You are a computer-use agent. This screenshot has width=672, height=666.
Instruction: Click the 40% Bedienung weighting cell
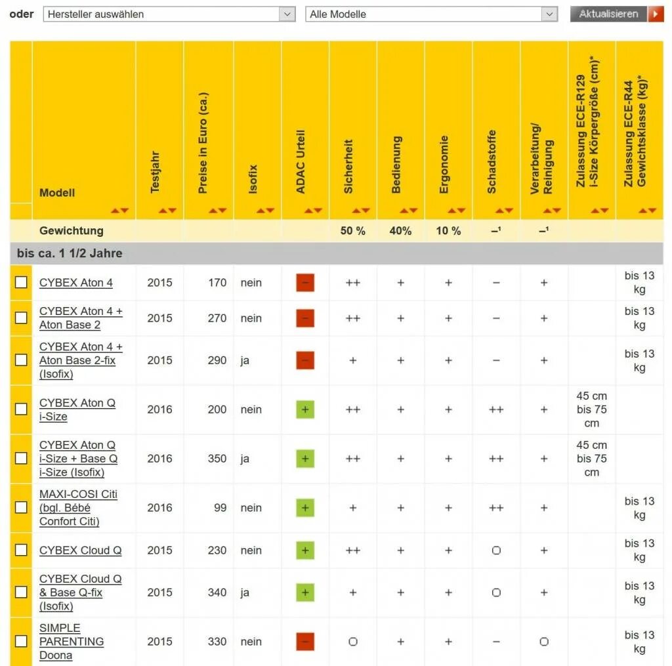(x=400, y=230)
